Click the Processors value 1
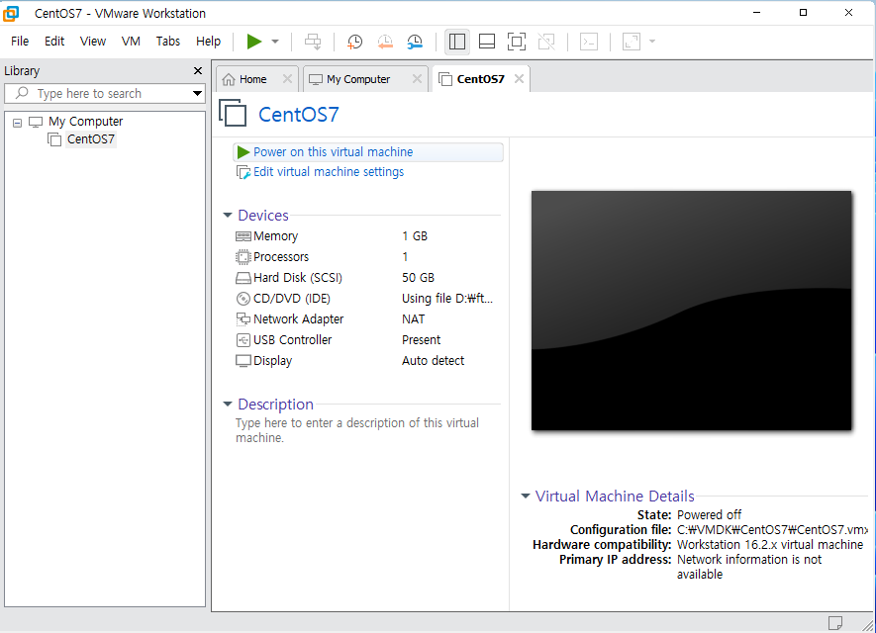The height and width of the screenshot is (633, 876). [x=405, y=257]
